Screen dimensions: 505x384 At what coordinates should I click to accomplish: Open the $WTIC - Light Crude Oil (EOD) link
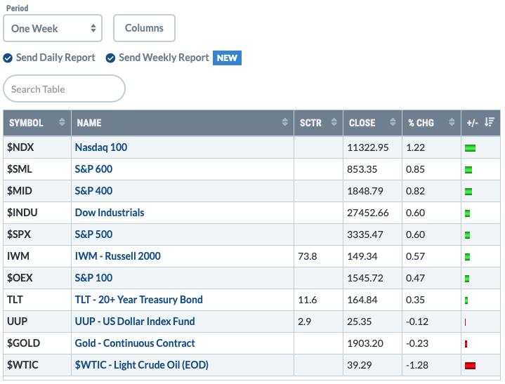pyautogui.click(x=141, y=365)
